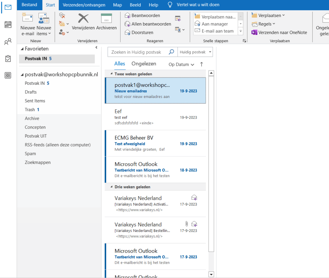Open the Huidig postvak scope dropdown
Screen dimensions: 329x278
pyautogui.click(x=195, y=52)
